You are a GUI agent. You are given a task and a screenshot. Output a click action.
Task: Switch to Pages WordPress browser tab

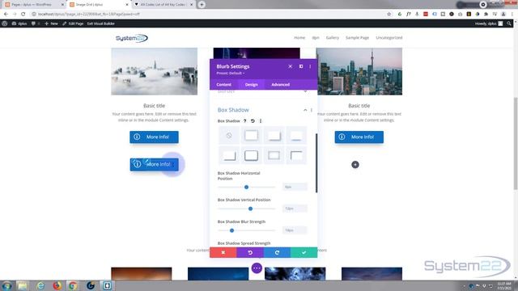tap(34, 5)
